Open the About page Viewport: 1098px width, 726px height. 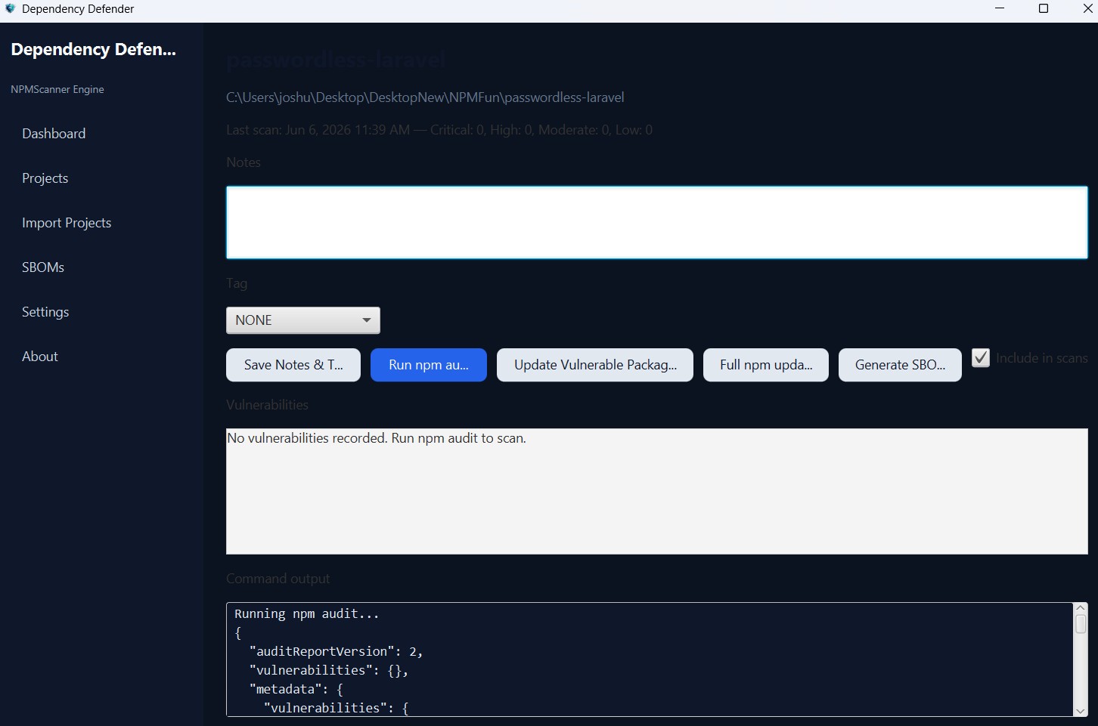(x=40, y=357)
